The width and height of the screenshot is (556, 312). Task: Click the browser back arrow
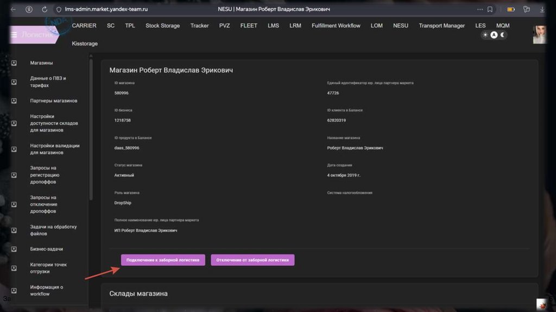coord(14,10)
